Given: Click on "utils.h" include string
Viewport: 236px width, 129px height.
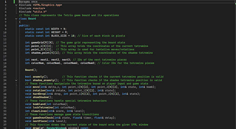Looking at the screenshot, I should tap(40, 12).
